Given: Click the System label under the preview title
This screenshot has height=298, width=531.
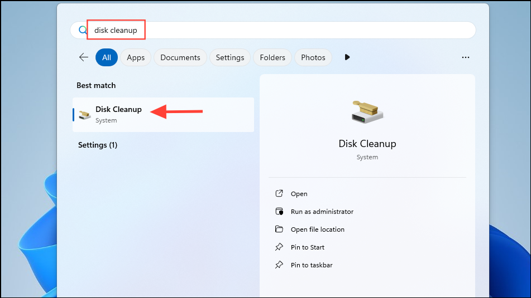Looking at the screenshot, I should pos(367,157).
